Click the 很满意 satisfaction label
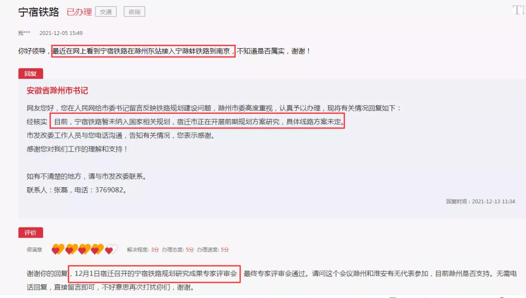526x298 pixels. [x=35, y=249]
